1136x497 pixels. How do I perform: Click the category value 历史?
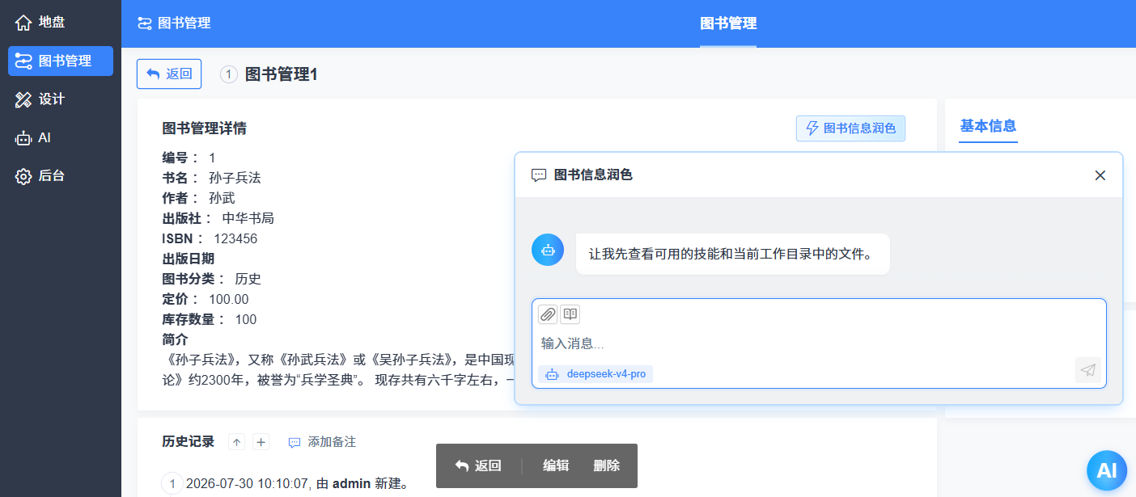(248, 279)
